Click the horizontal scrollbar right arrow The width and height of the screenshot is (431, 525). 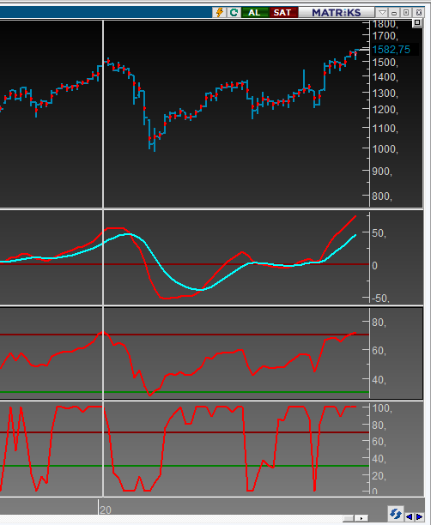(361, 518)
